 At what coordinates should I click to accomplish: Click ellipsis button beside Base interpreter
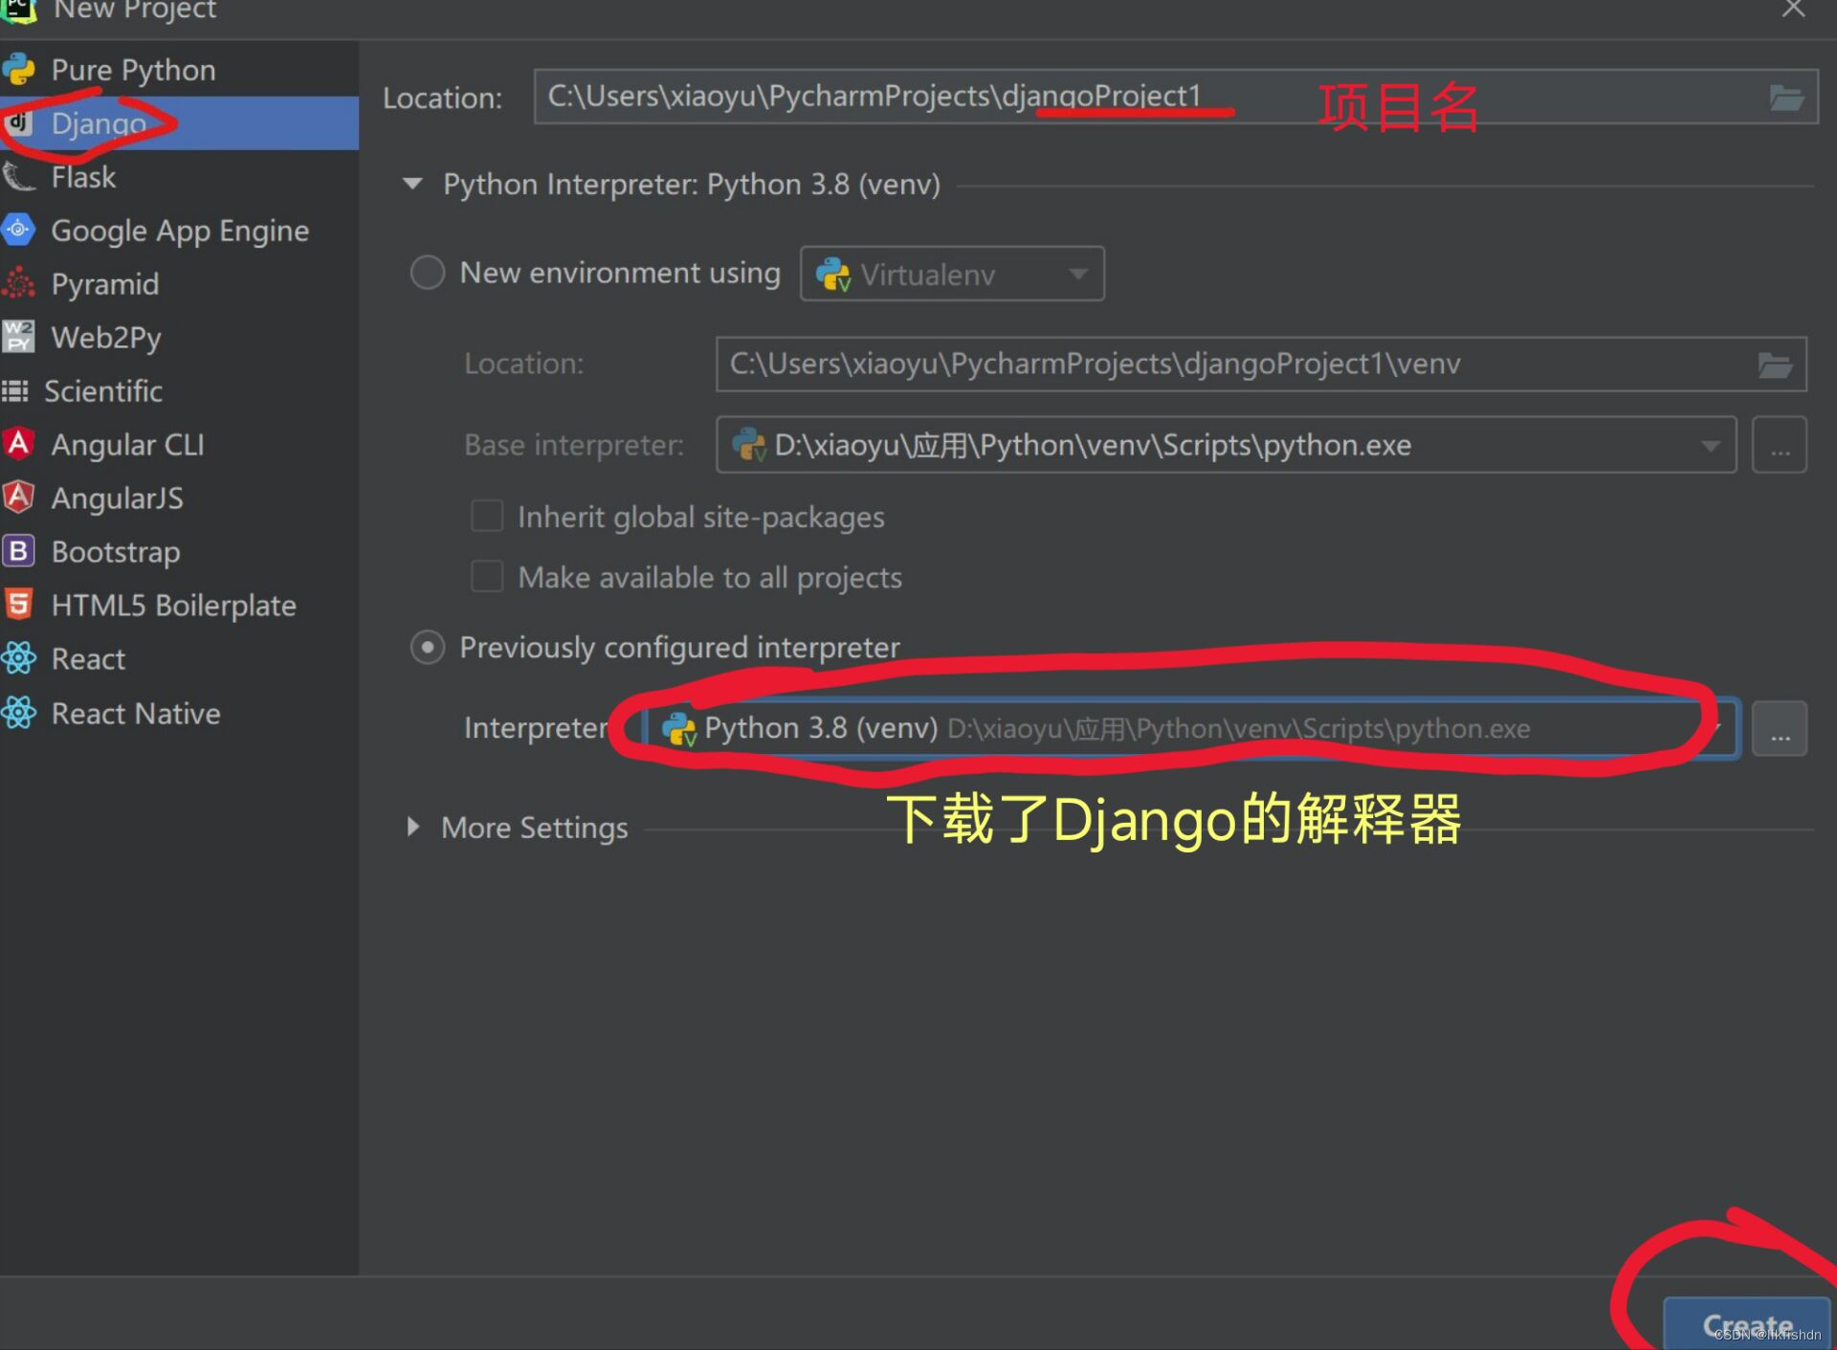(x=1779, y=445)
